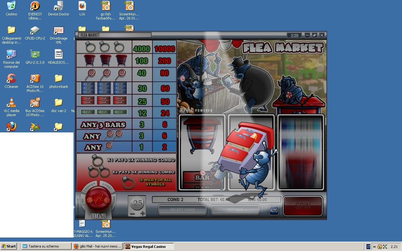Restore the Flea Market window size

[x=315, y=35]
